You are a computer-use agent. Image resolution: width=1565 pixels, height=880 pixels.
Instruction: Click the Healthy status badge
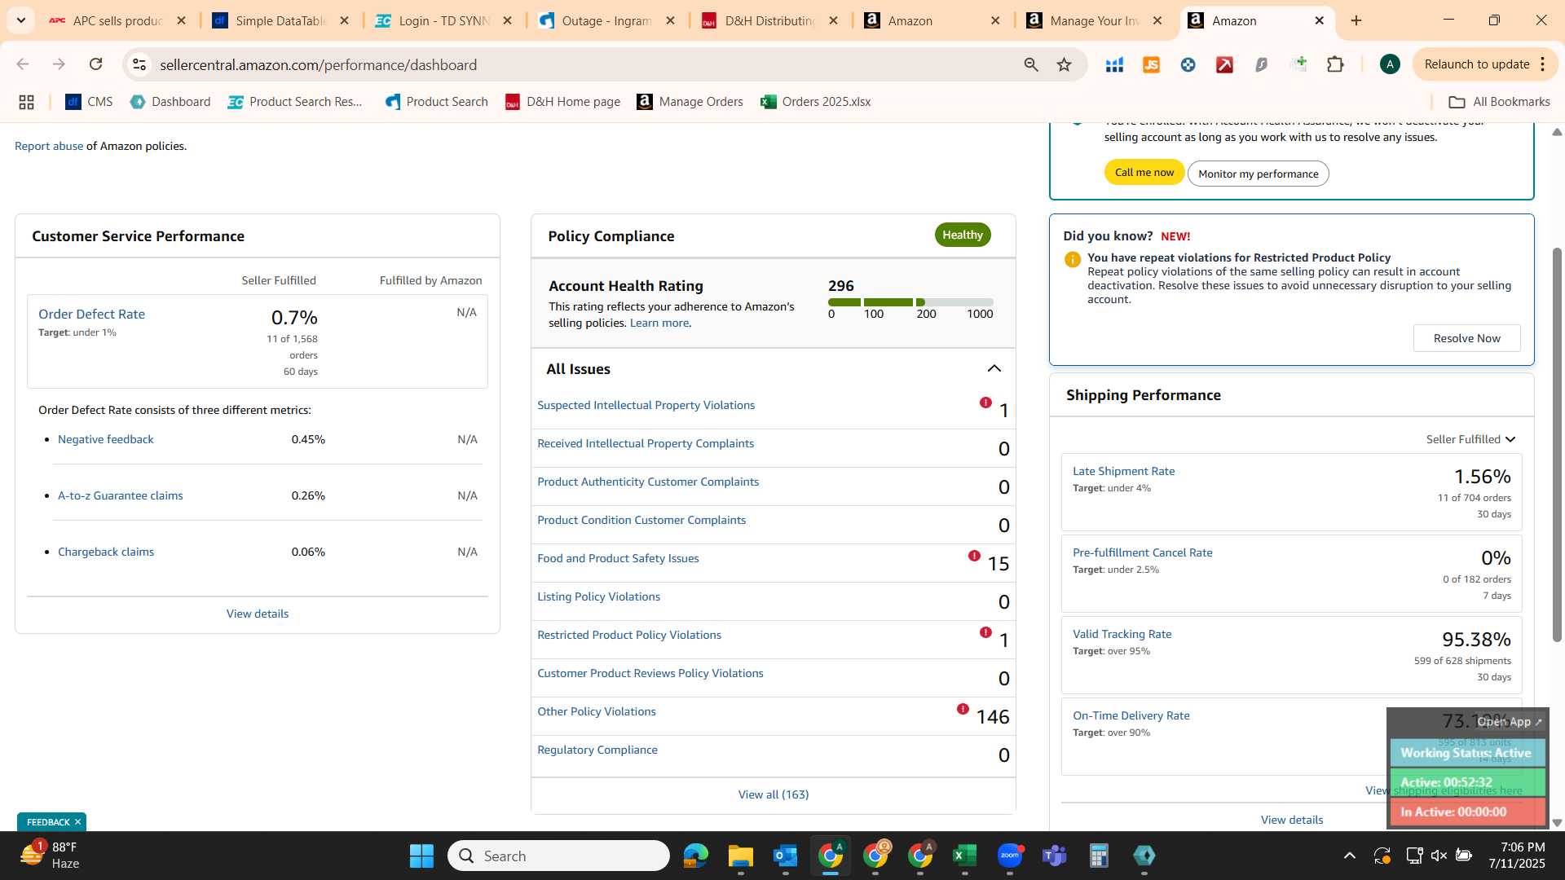pos(962,235)
